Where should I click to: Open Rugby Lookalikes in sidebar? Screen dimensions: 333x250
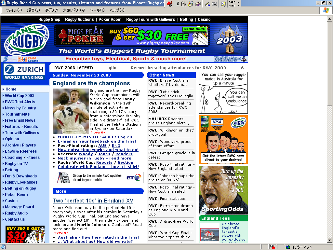point(21,182)
